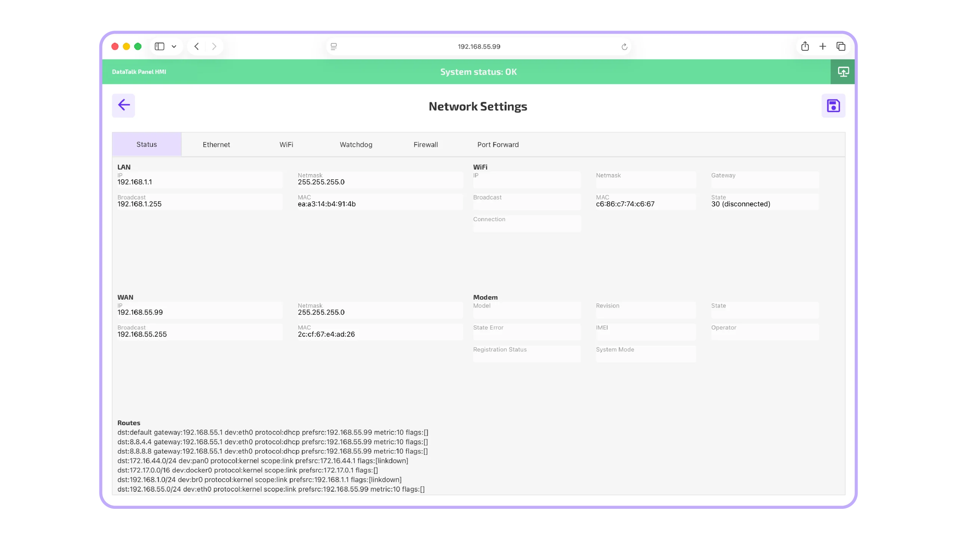
Task: Switch to the Watchdog tab
Action: [x=356, y=144]
